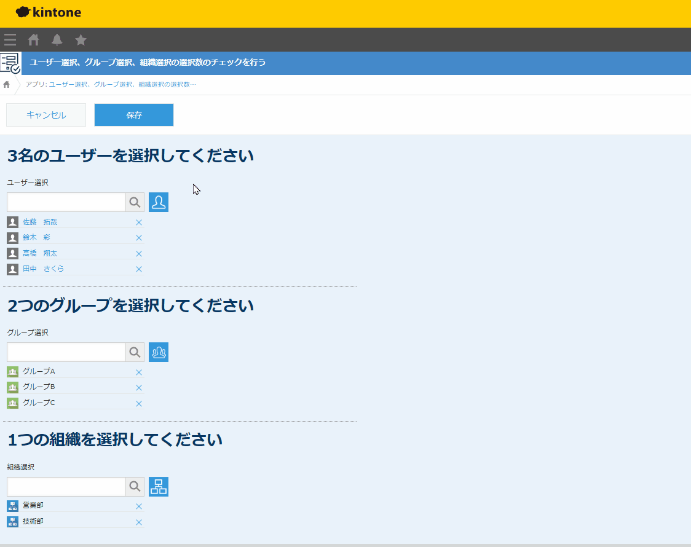This screenshot has height=547, width=691.
Task: Focus the ユーザー選択 search input field
Action: tap(66, 202)
